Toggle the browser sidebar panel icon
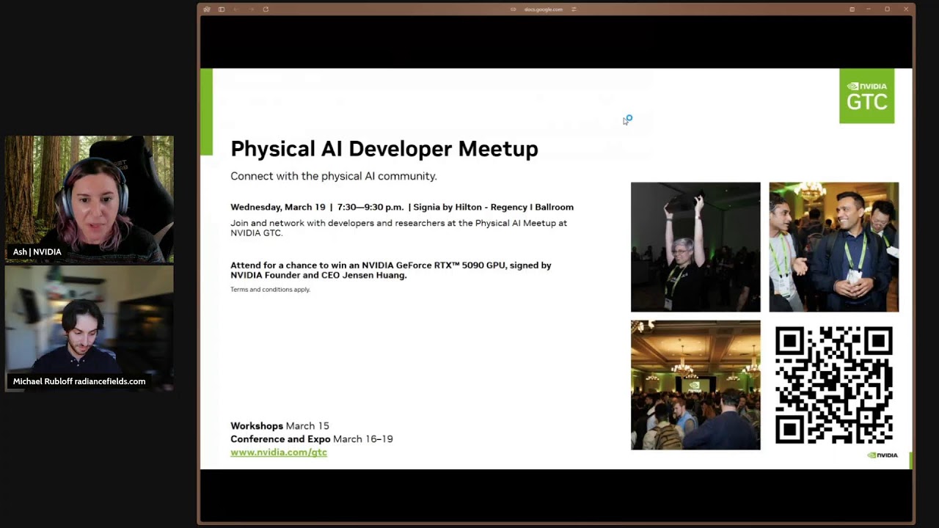This screenshot has width=939, height=528. 222,10
